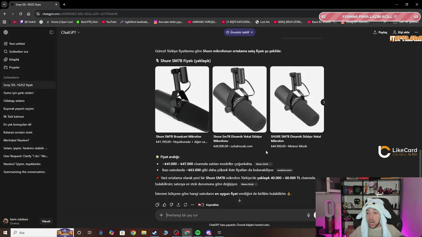The height and width of the screenshot is (237, 422).
Task: Close the Sony SEL-1635Z fiyatı browser tab
Action: (x=56, y=5)
